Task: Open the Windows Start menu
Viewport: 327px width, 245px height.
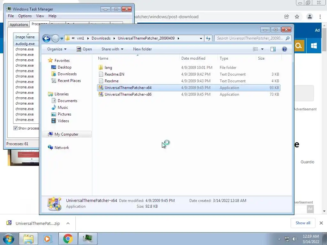Action: (x=8, y=239)
